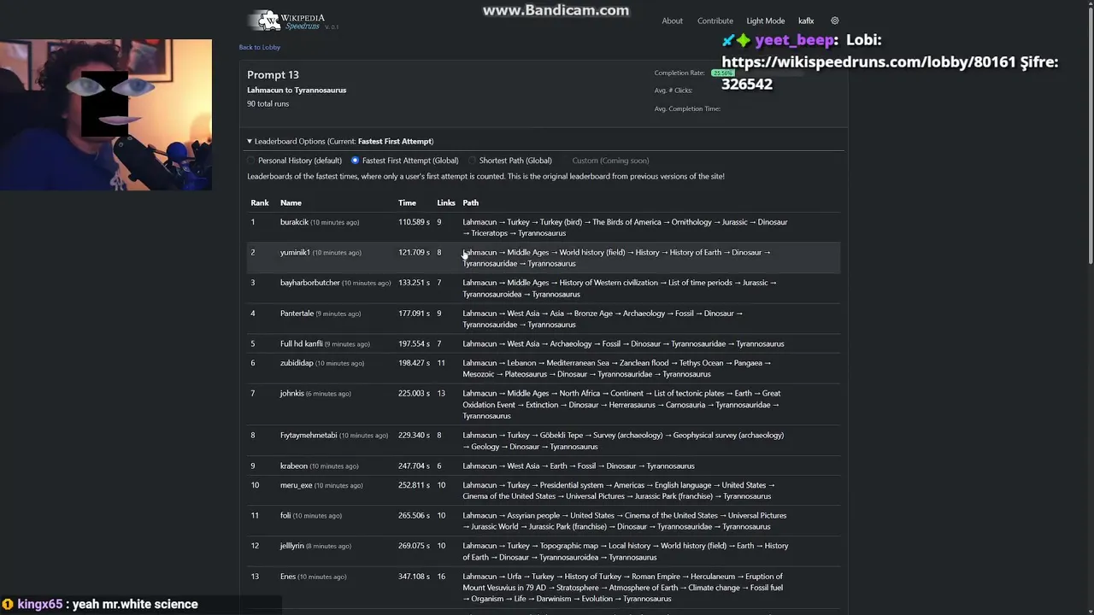
Task: Click the Rank column header
Action: point(260,202)
